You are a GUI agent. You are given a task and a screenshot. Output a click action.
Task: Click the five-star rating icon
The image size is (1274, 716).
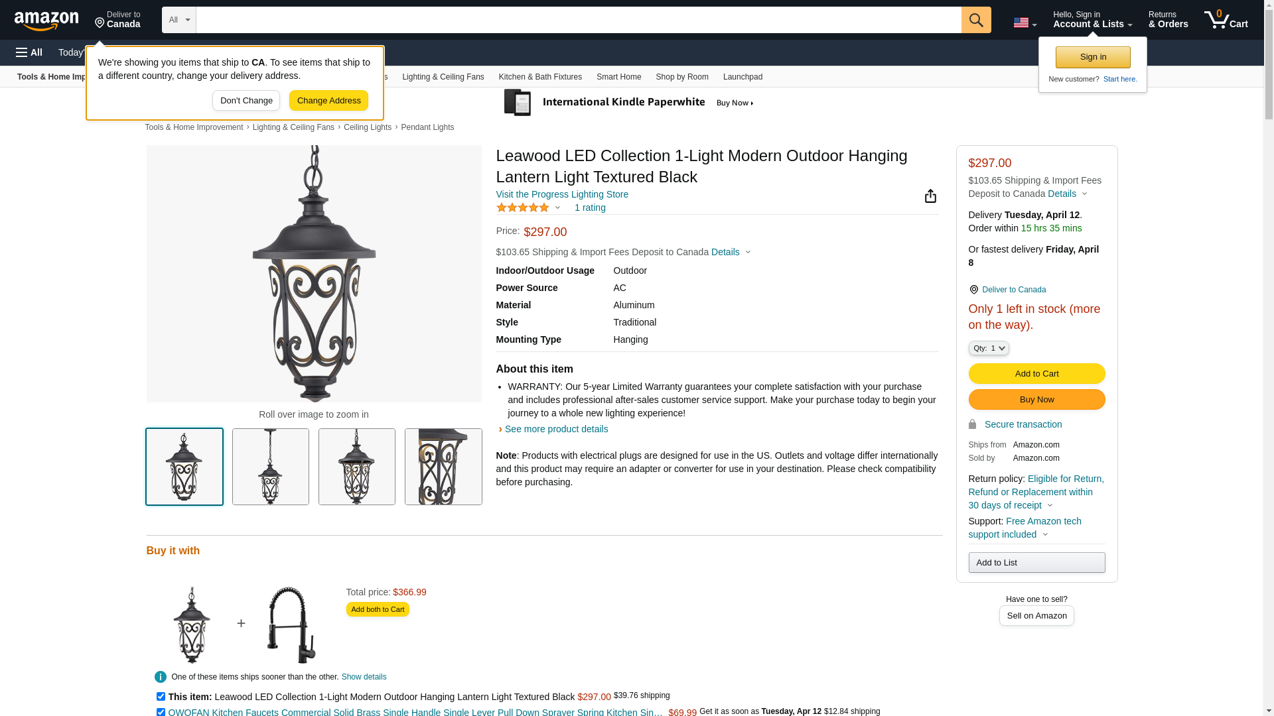[523, 208]
